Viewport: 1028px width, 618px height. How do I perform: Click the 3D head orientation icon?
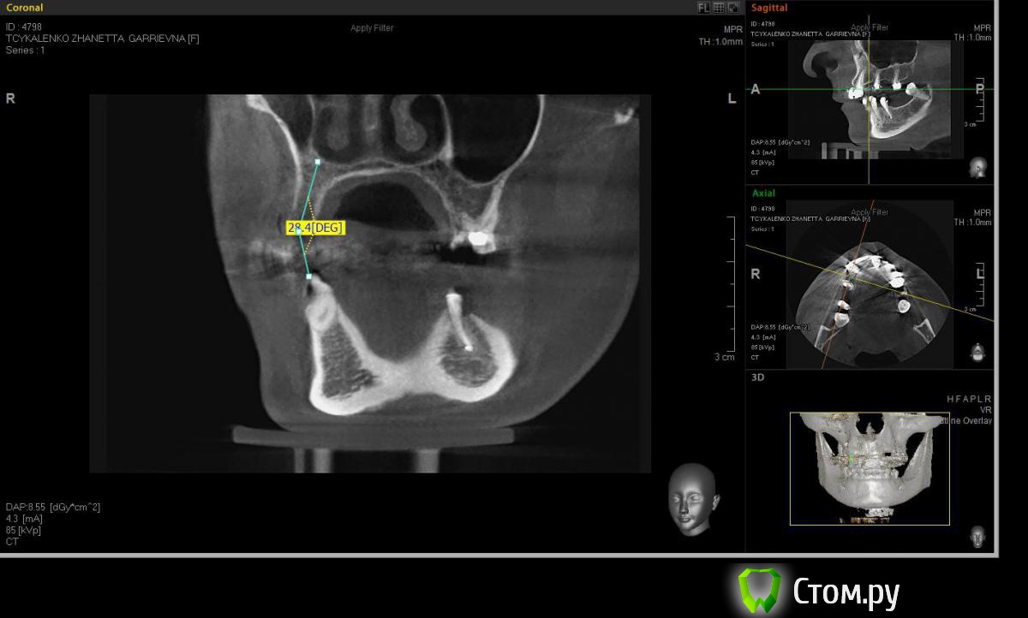click(977, 537)
